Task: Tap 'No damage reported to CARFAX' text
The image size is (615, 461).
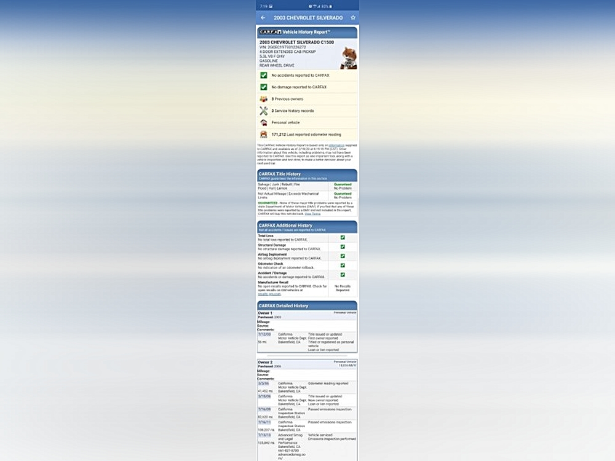Action: tap(299, 87)
